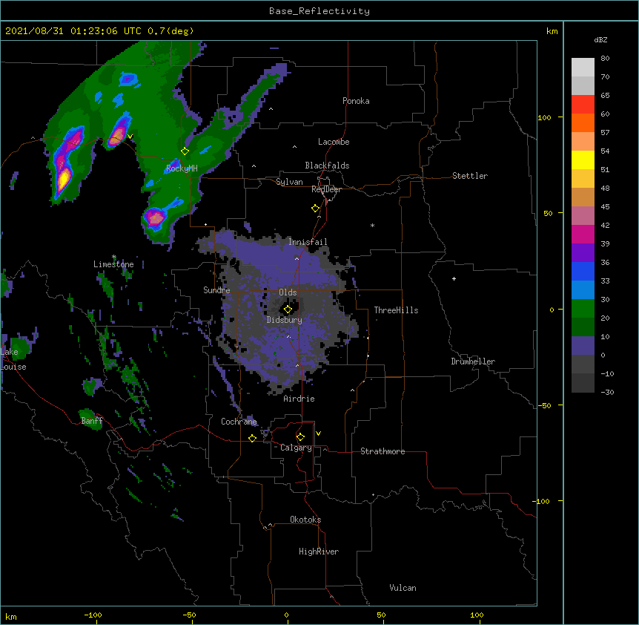Click the intense storm cell west of RockyMH
The image size is (639, 625).
pos(64,178)
